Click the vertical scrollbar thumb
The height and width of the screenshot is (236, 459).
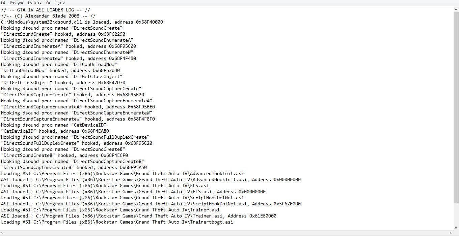tap(456, 108)
